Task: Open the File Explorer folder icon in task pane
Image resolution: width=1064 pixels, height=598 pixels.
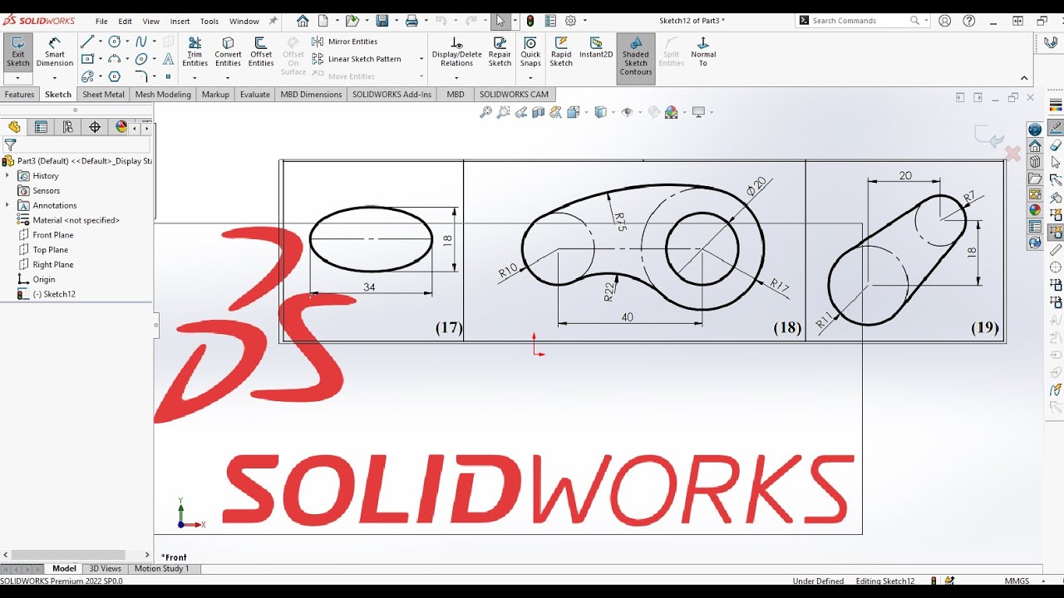Action: [x=1035, y=178]
